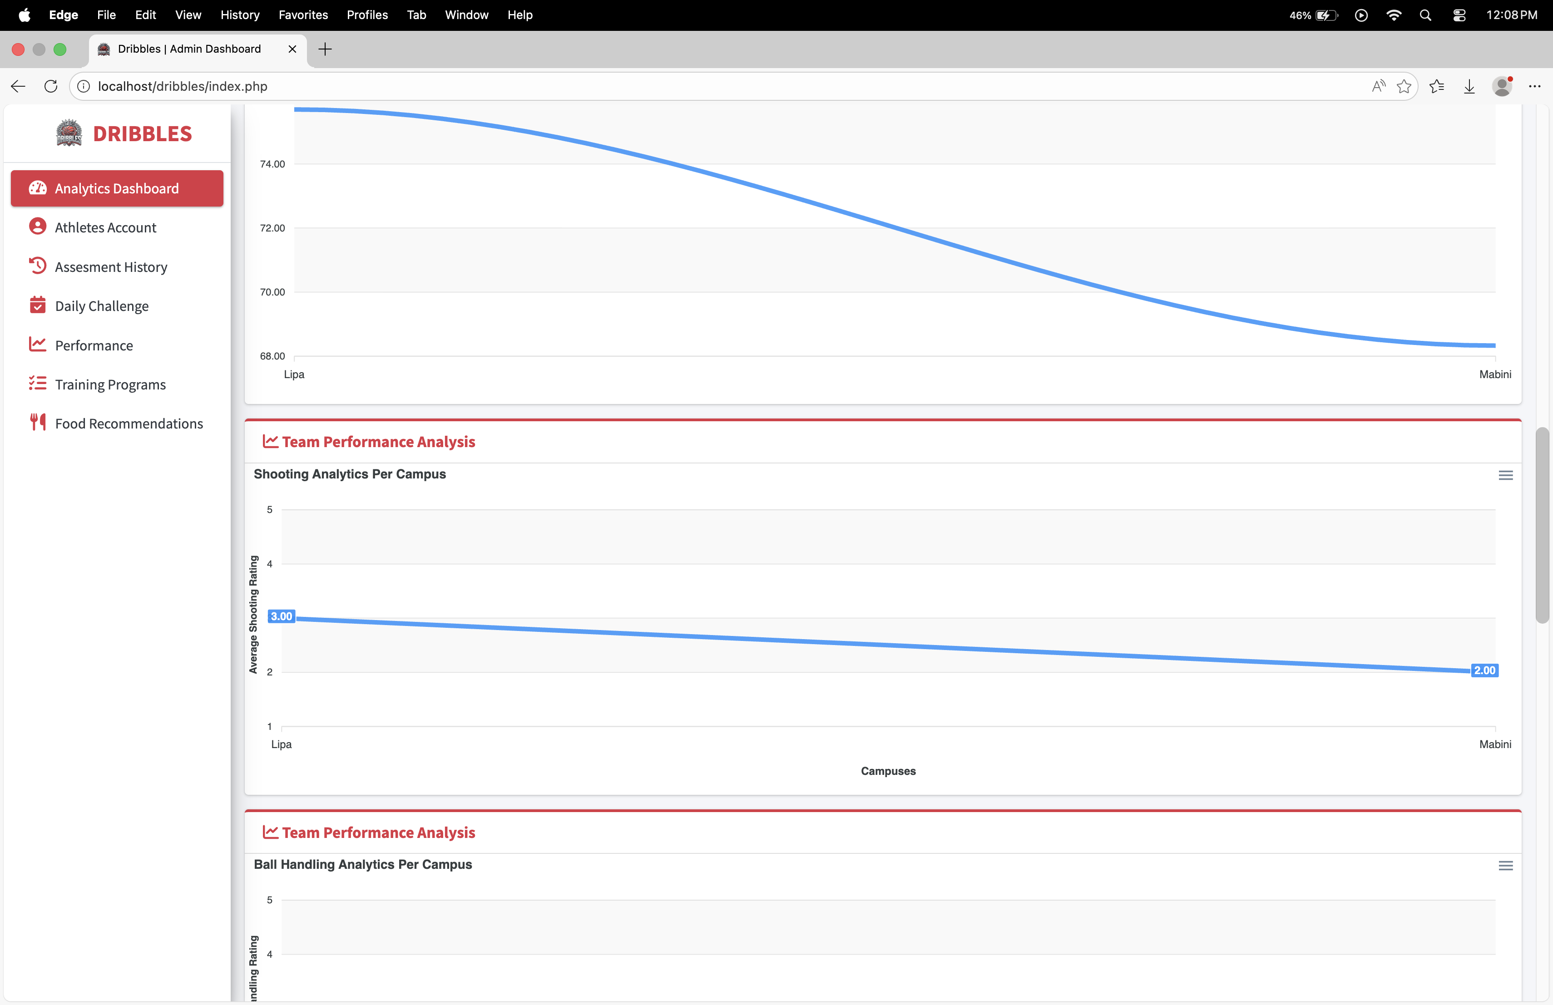This screenshot has height=1005, width=1553.
Task: Open the History menu in menu bar
Action: [239, 15]
